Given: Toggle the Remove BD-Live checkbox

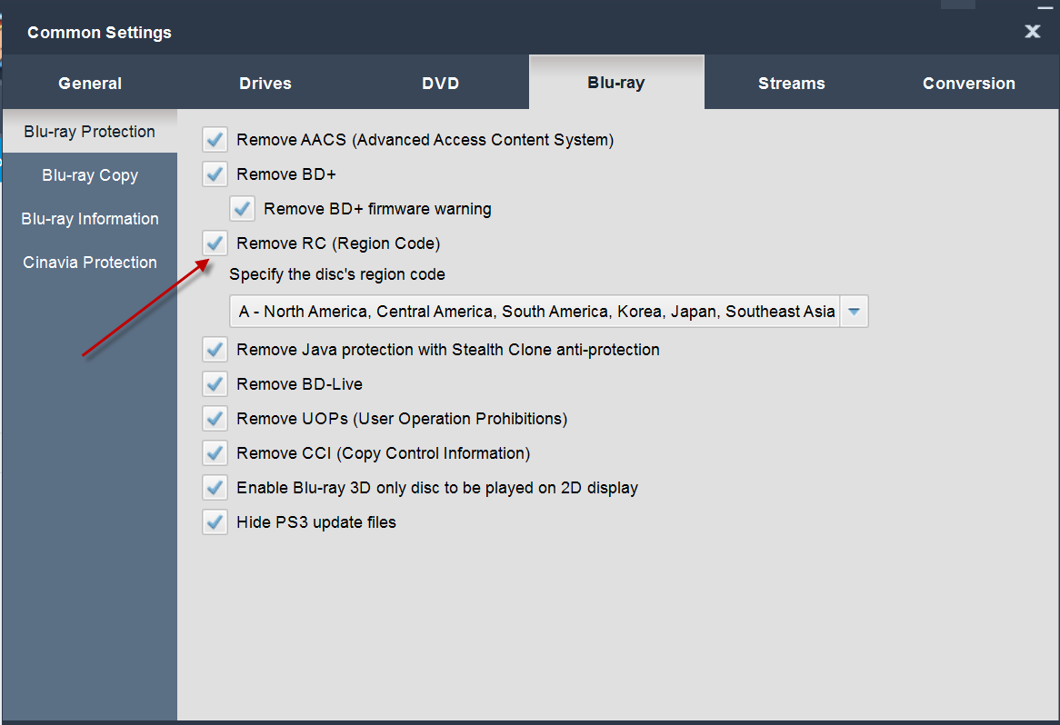Looking at the screenshot, I should pyautogui.click(x=215, y=384).
